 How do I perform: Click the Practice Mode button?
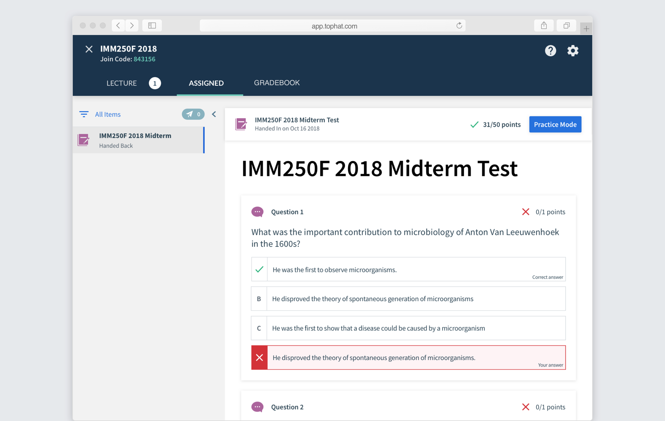pos(555,124)
